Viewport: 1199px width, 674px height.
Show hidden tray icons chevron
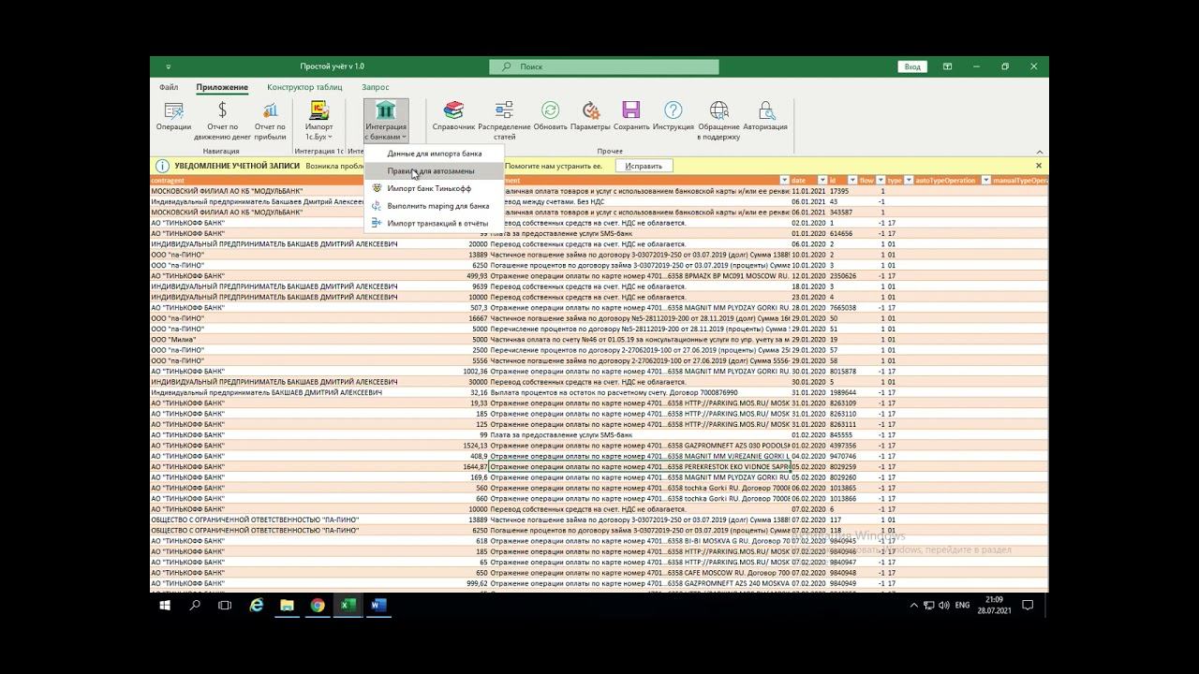point(914,606)
